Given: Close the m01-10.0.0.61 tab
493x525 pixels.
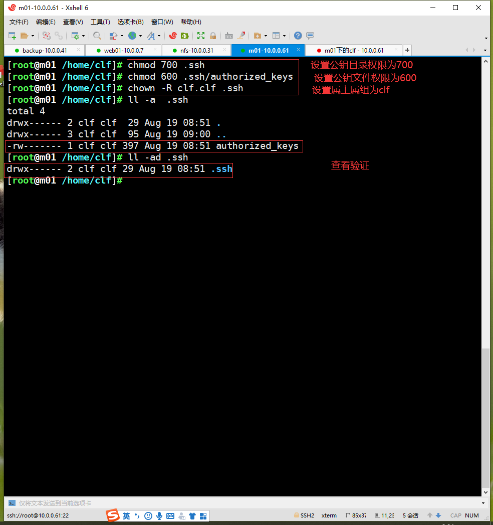Looking at the screenshot, I should click(x=298, y=50).
